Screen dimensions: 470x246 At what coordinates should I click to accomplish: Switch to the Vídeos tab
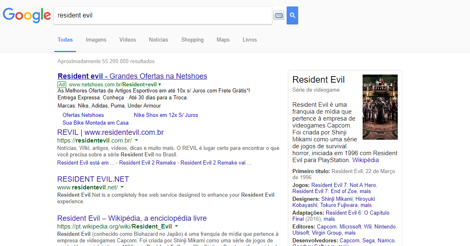[x=127, y=40]
